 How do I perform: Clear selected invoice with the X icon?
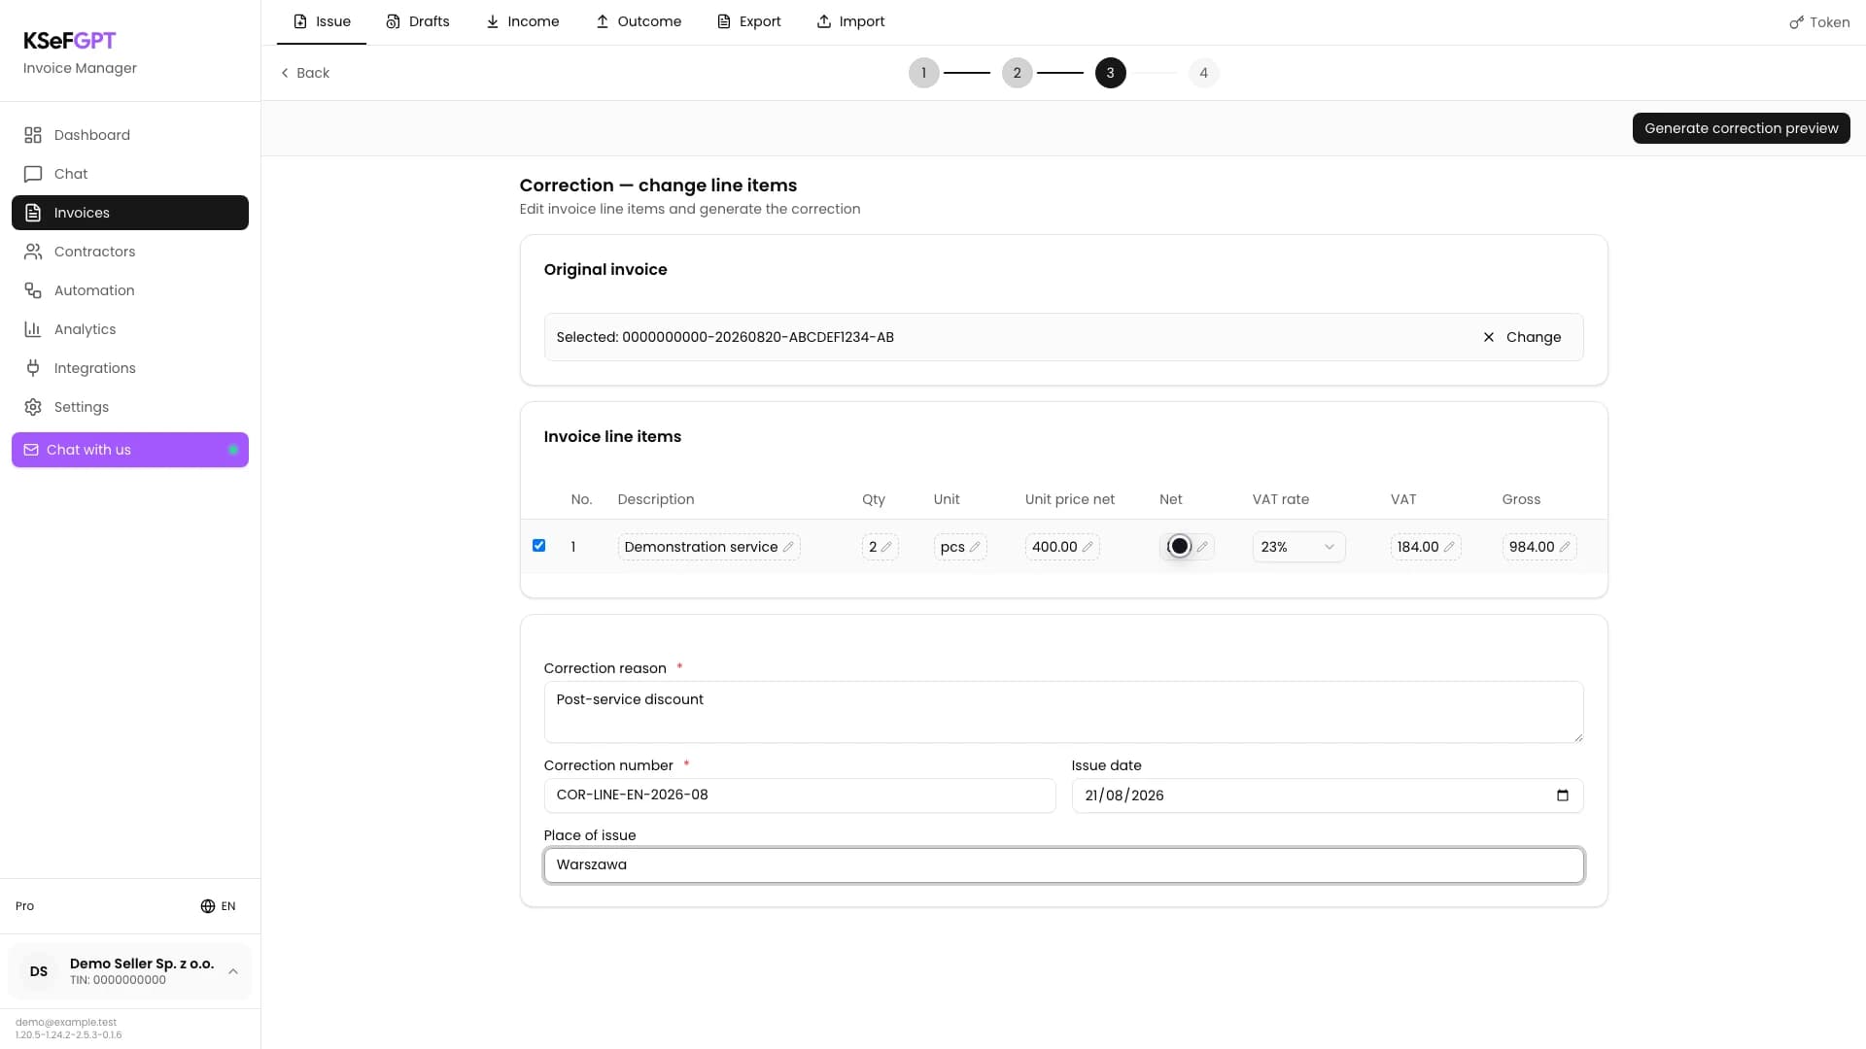click(1488, 337)
